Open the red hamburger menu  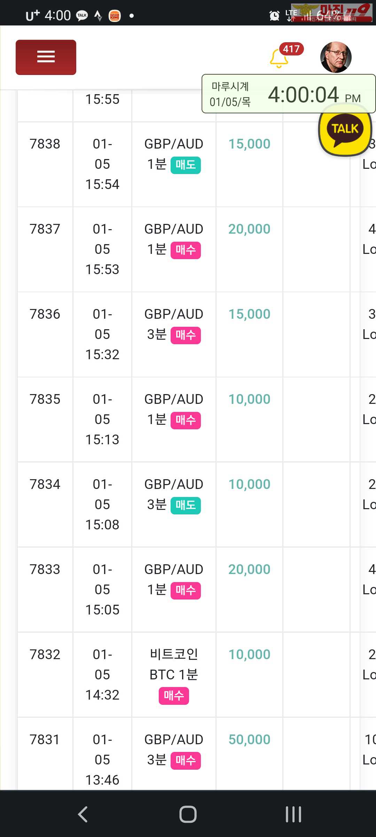click(x=46, y=57)
